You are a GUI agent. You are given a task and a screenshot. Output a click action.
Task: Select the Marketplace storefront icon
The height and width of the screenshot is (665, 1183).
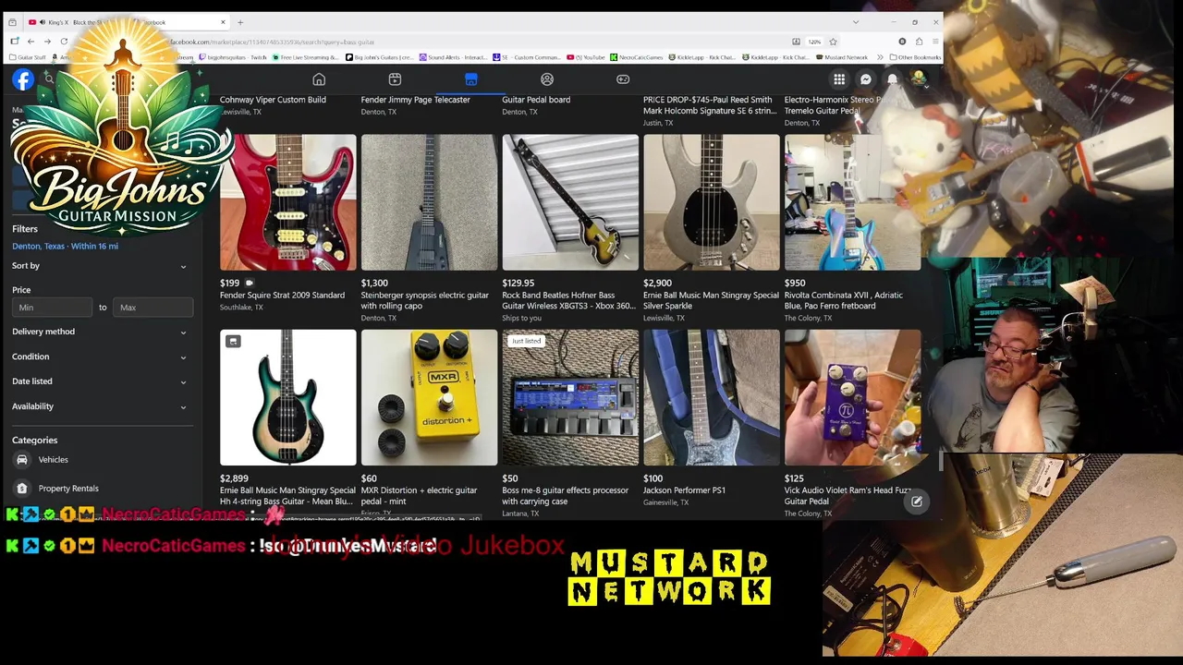pyautogui.click(x=471, y=79)
